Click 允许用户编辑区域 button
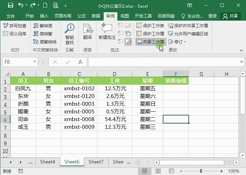Viewport: 246px width, 175px height. (188, 34)
